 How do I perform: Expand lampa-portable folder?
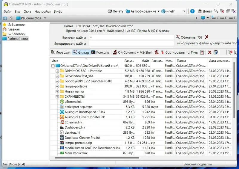click(57, 86)
